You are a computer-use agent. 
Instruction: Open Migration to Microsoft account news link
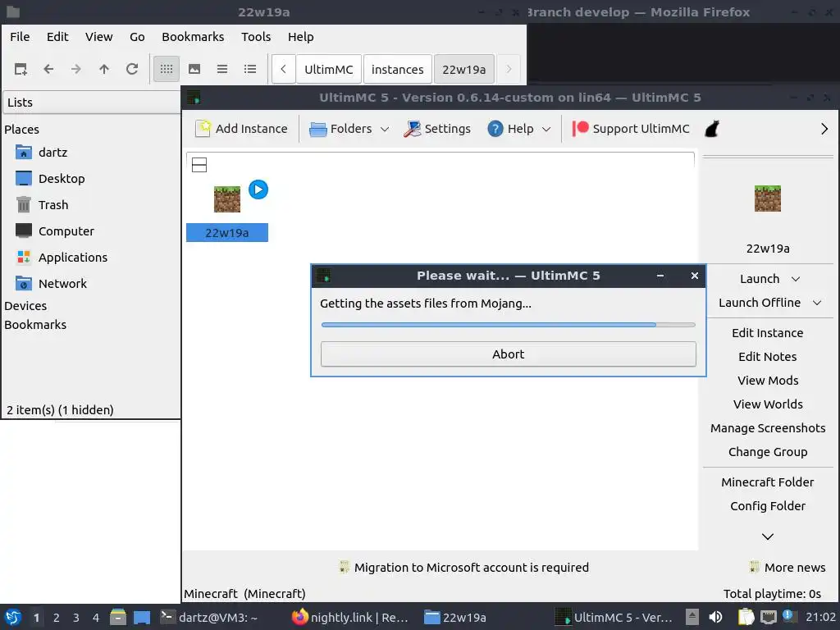click(x=464, y=568)
